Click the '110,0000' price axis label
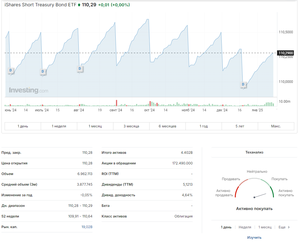 click(286, 82)
